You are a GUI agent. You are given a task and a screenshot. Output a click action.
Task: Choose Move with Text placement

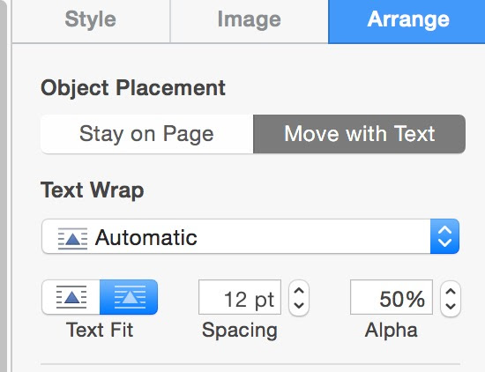click(360, 134)
